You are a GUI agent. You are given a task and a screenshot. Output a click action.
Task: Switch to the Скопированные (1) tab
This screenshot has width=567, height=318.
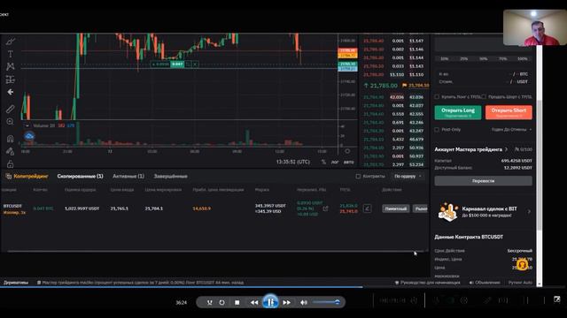tap(81, 177)
